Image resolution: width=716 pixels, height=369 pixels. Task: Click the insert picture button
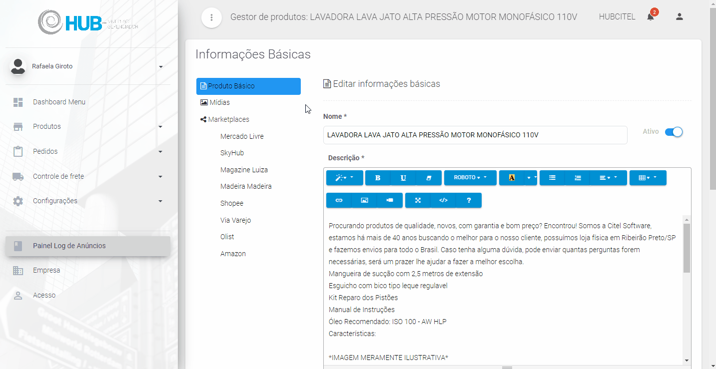tap(364, 200)
